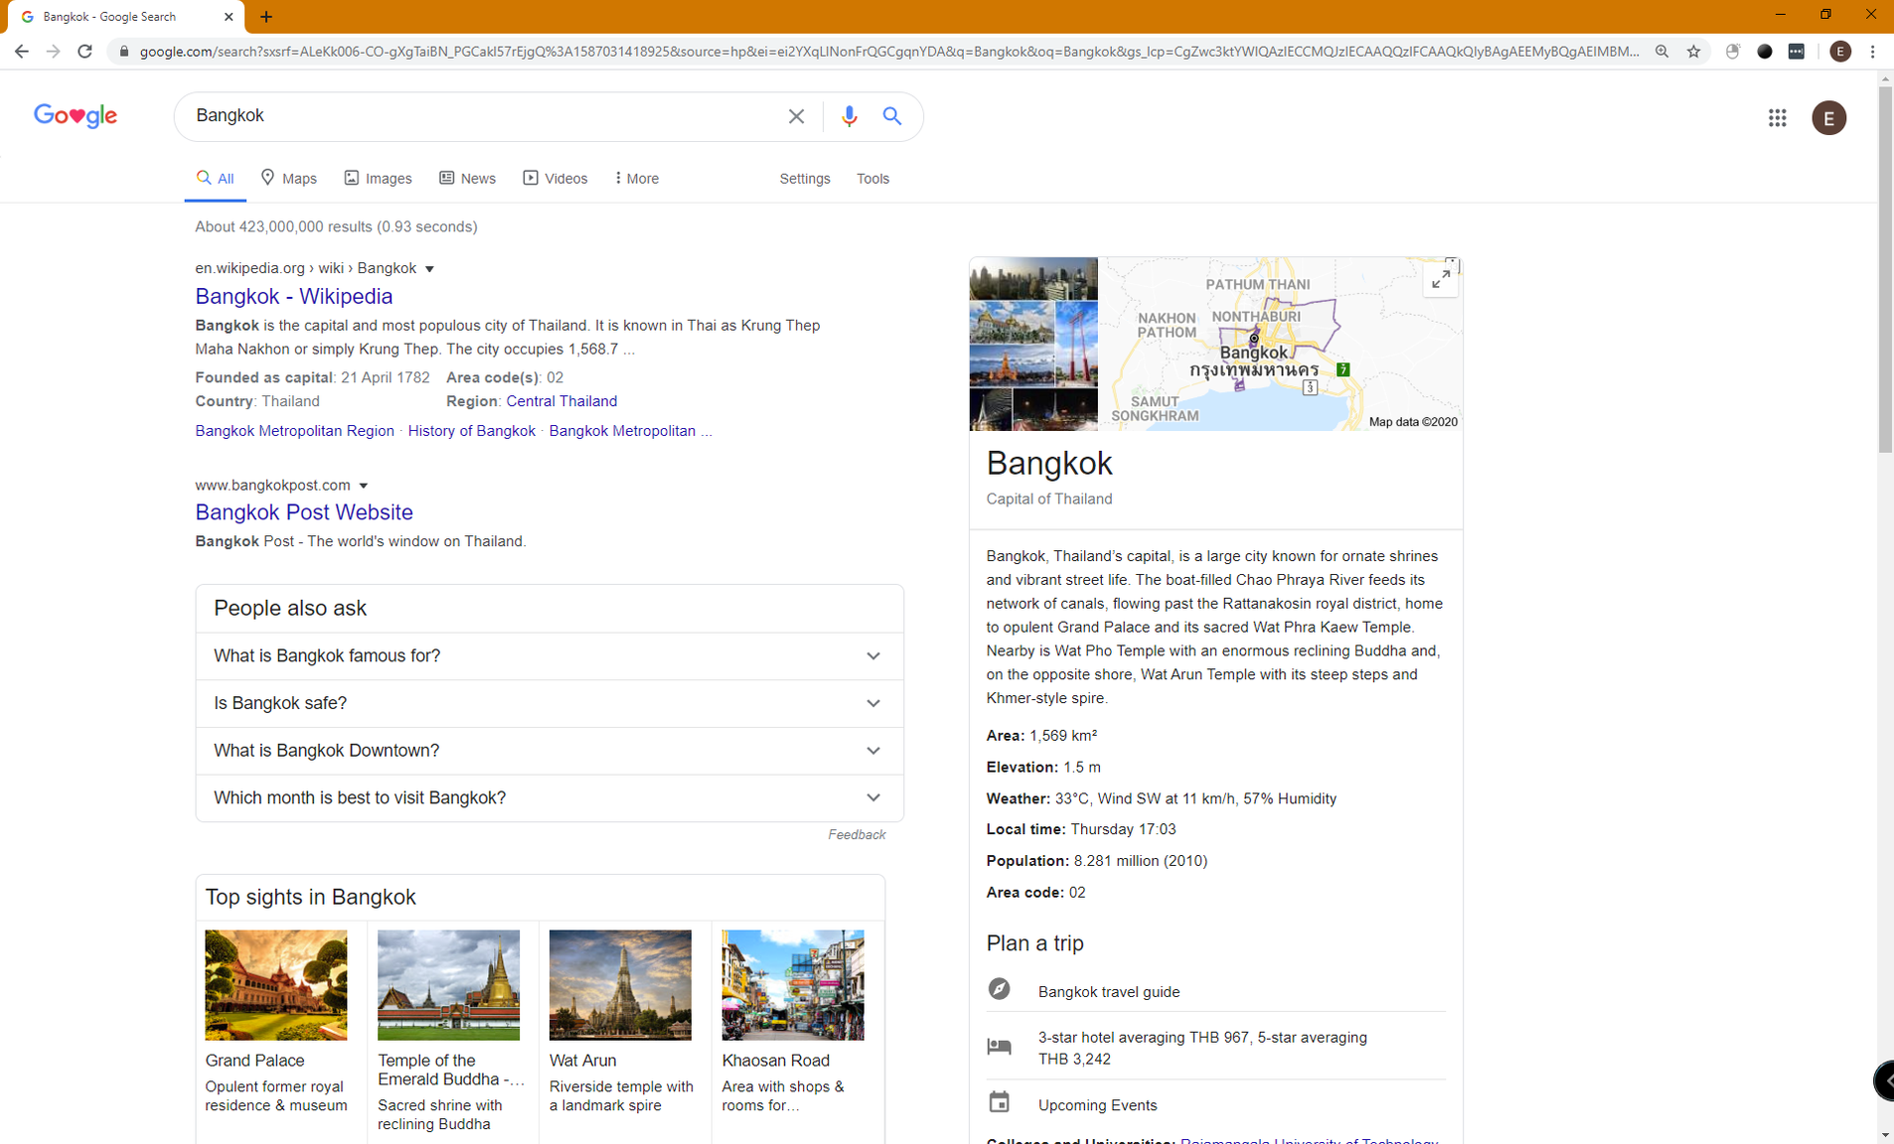Clear the search box with the X icon
Screen dimensions: 1894x1144
[x=796, y=116]
